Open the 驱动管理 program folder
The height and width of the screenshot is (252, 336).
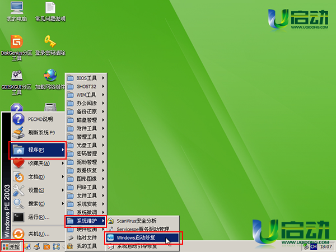(x=86, y=162)
